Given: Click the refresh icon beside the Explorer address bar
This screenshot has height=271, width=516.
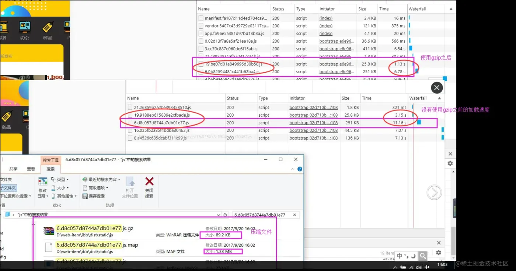Looking at the screenshot, I should [225, 215].
